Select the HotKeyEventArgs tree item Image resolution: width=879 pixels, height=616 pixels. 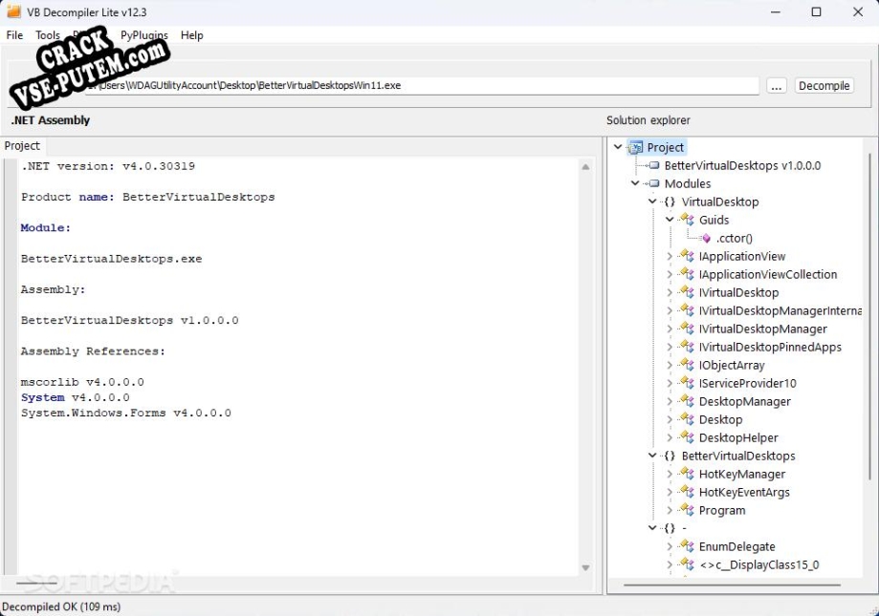pos(744,493)
